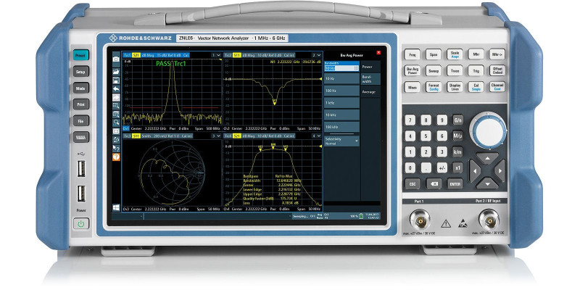Expand the Trc1 trace selector dropdown
Screen dimensions: 580x290
(x=216, y=54)
